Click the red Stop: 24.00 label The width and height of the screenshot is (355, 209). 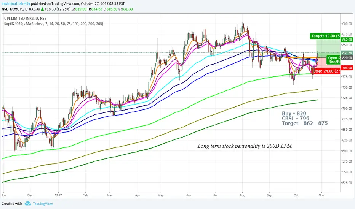326,71
